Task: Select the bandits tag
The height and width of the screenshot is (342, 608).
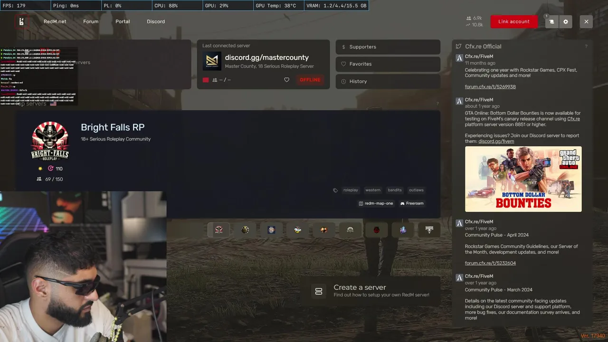Action: click(x=395, y=190)
